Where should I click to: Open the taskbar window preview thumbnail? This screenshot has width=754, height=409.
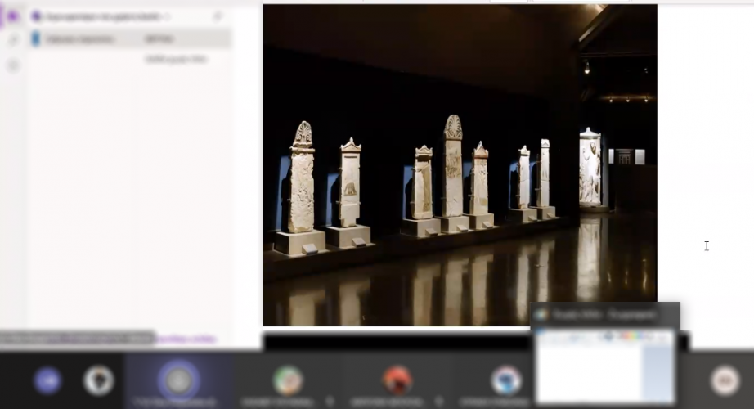[604, 365]
